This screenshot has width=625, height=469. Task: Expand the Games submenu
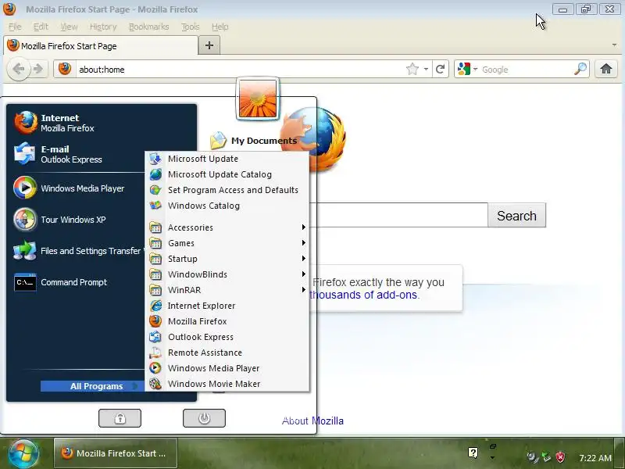point(227,243)
